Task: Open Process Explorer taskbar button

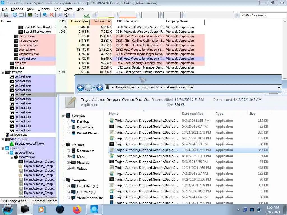Action: [x=94, y=209]
